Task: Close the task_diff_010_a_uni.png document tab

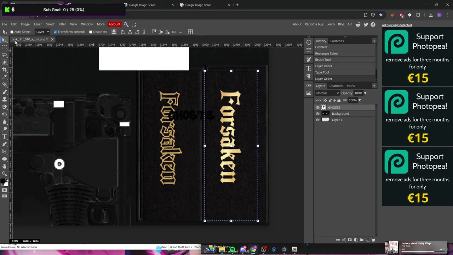Action: [52, 39]
